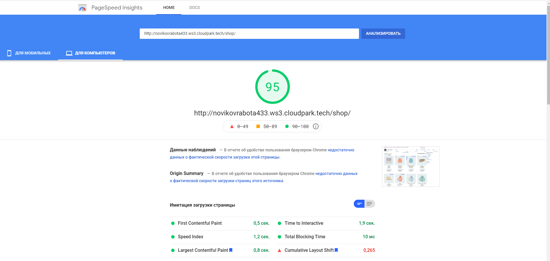Click the green dot next to Total Blocking Time
Image resolution: width=550 pixels, height=261 pixels.
pyautogui.click(x=279, y=237)
